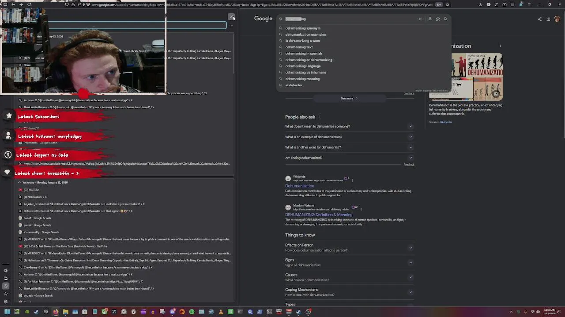Image resolution: width=565 pixels, height=317 pixels.
Task: Expand 'What is another word for dehumanize?'
Action: pyautogui.click(x=349, y=147)
